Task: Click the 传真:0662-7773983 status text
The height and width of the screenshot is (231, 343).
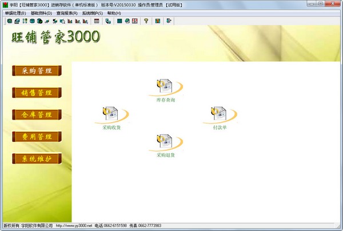Action: (145, 225)
